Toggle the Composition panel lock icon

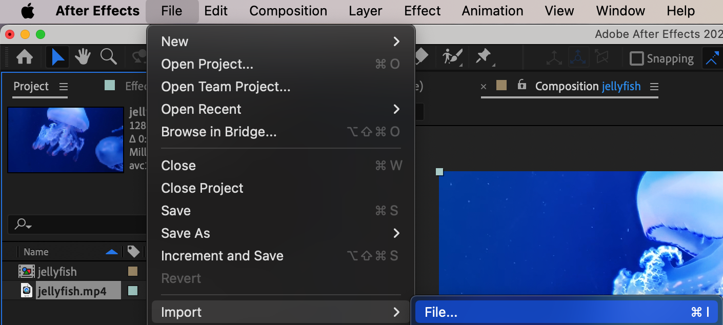pos(522,85)
